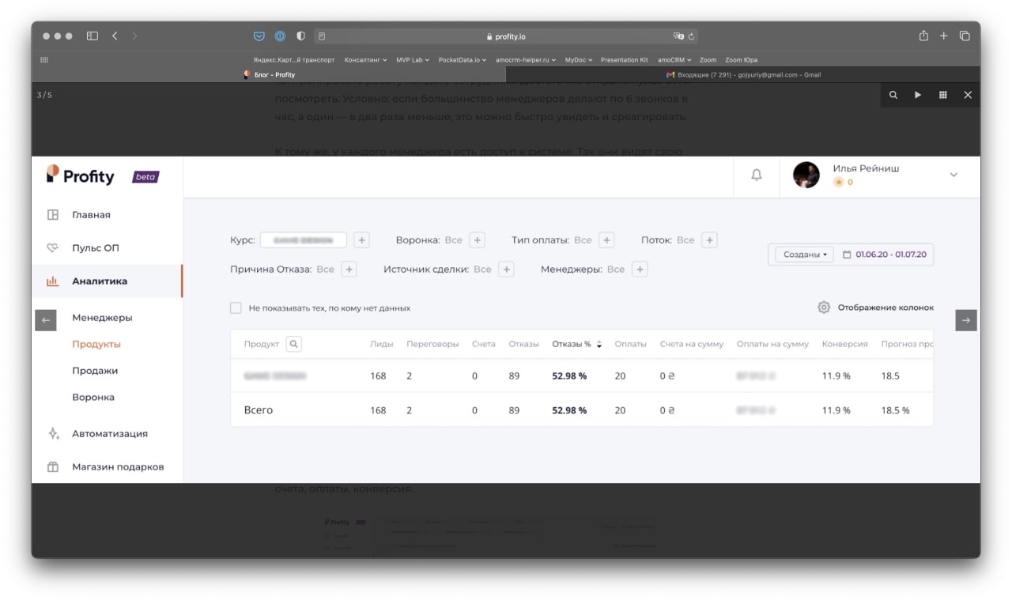The image size is (1012, 600).
Task: Click the user avatar photo
Action: point(806,175)
